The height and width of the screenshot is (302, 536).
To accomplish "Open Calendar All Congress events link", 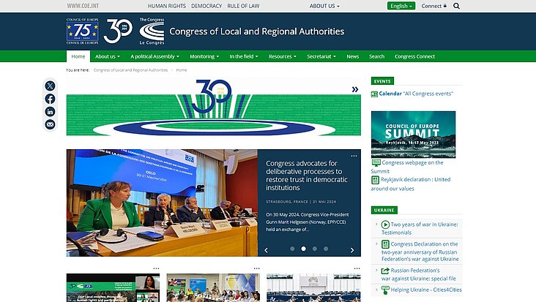I will 416,94.
